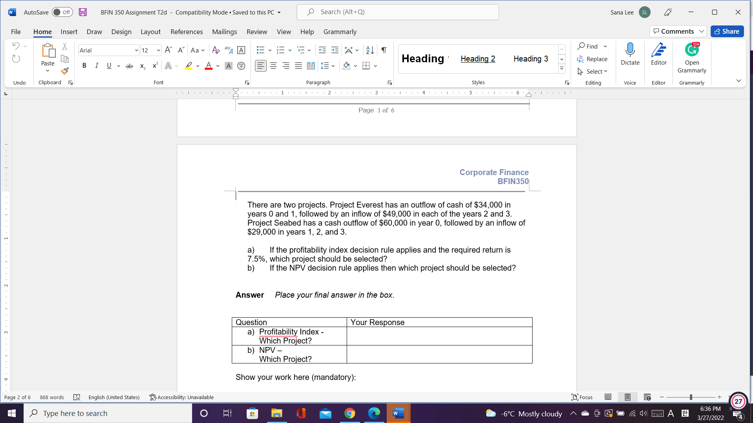Activate the Dictate voice typing tool

click(x=630, y=55)
